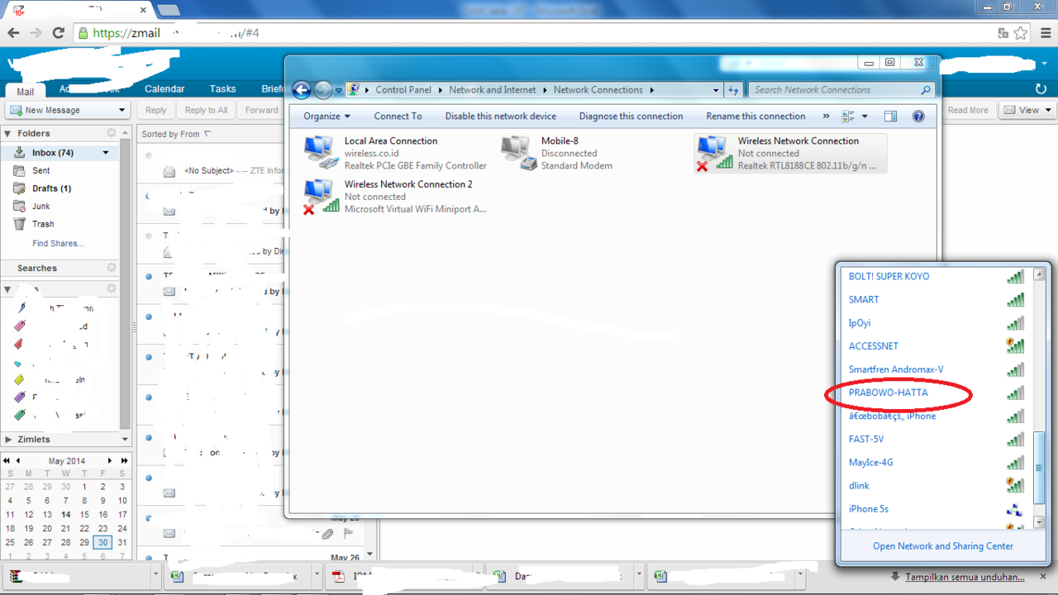The height and width of the screenshot is (595, 1058).
Task: Switch to the Calendar tab
Action: 164,88
